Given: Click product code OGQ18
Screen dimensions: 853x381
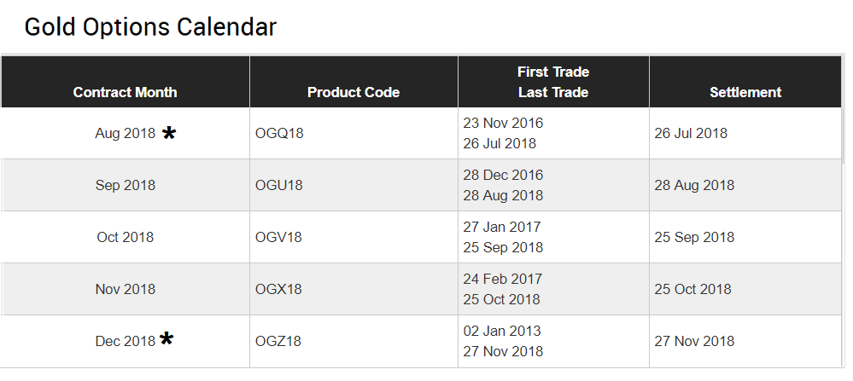Looking at the screenshot, I should click(279, 134).
